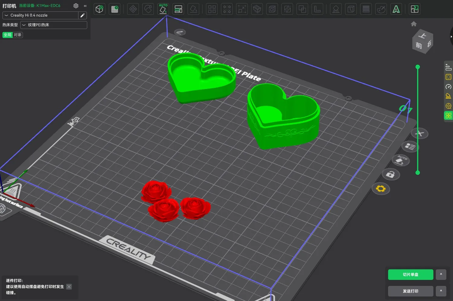The width and height of the screenshot is (453, 301).
Task: Open the variable layer height tool
Action: tap(257, 9)
